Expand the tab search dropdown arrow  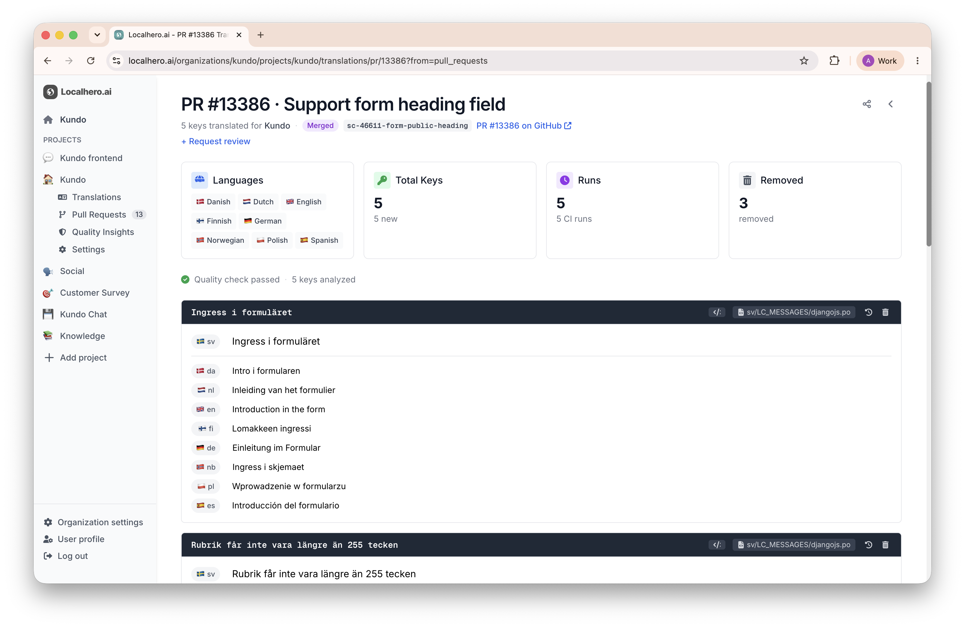pos(97,35)
